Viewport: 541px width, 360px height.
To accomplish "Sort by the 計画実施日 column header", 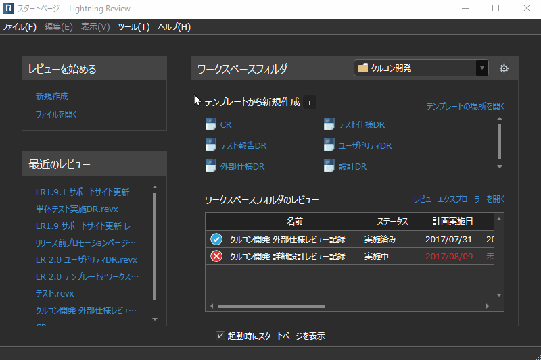I will [453, 221].
